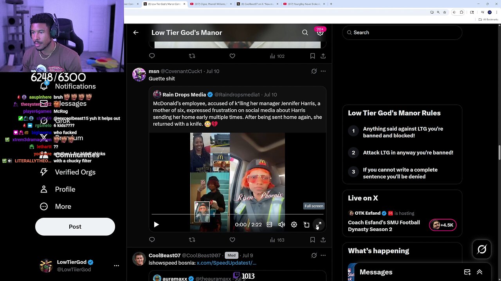Open the floating Grok button
The image size is (501, 281).
tap(482, 249)
